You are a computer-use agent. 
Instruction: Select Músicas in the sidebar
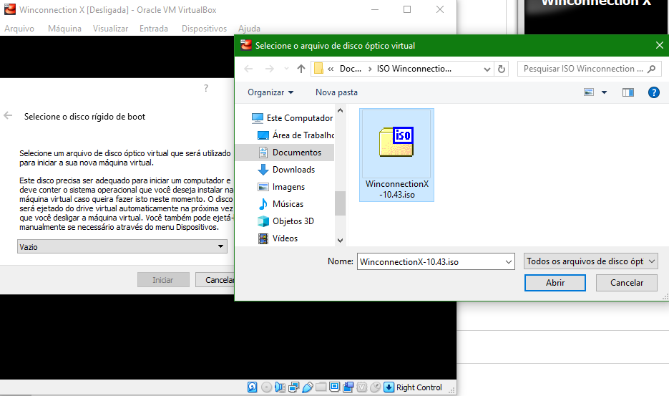(280, 204)
